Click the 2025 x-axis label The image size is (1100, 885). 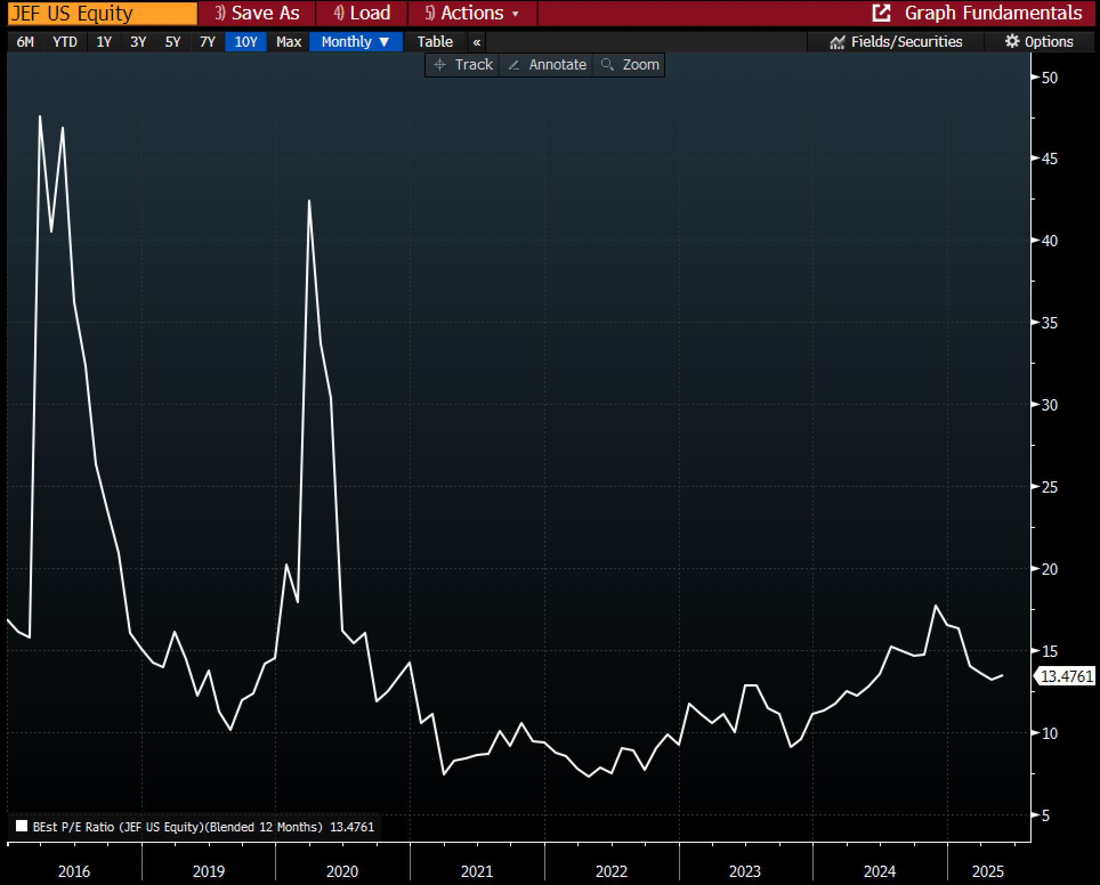pos(988,871)
